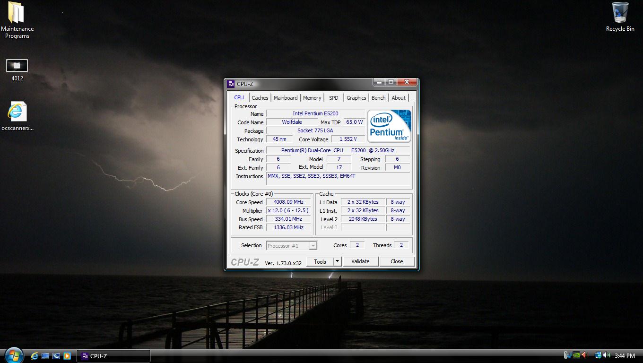Open the NVIDIA tray icon

tap(576, 355)
